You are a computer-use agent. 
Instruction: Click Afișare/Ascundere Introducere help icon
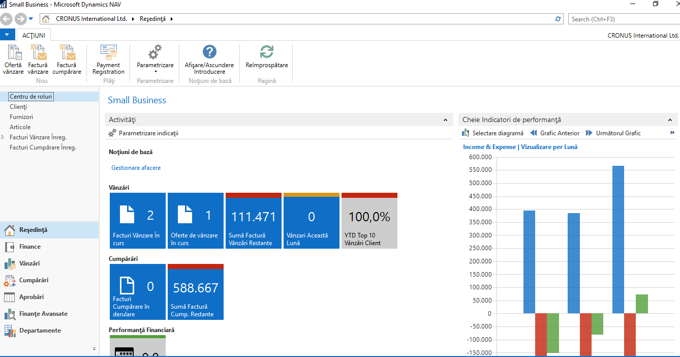(209, 53)
